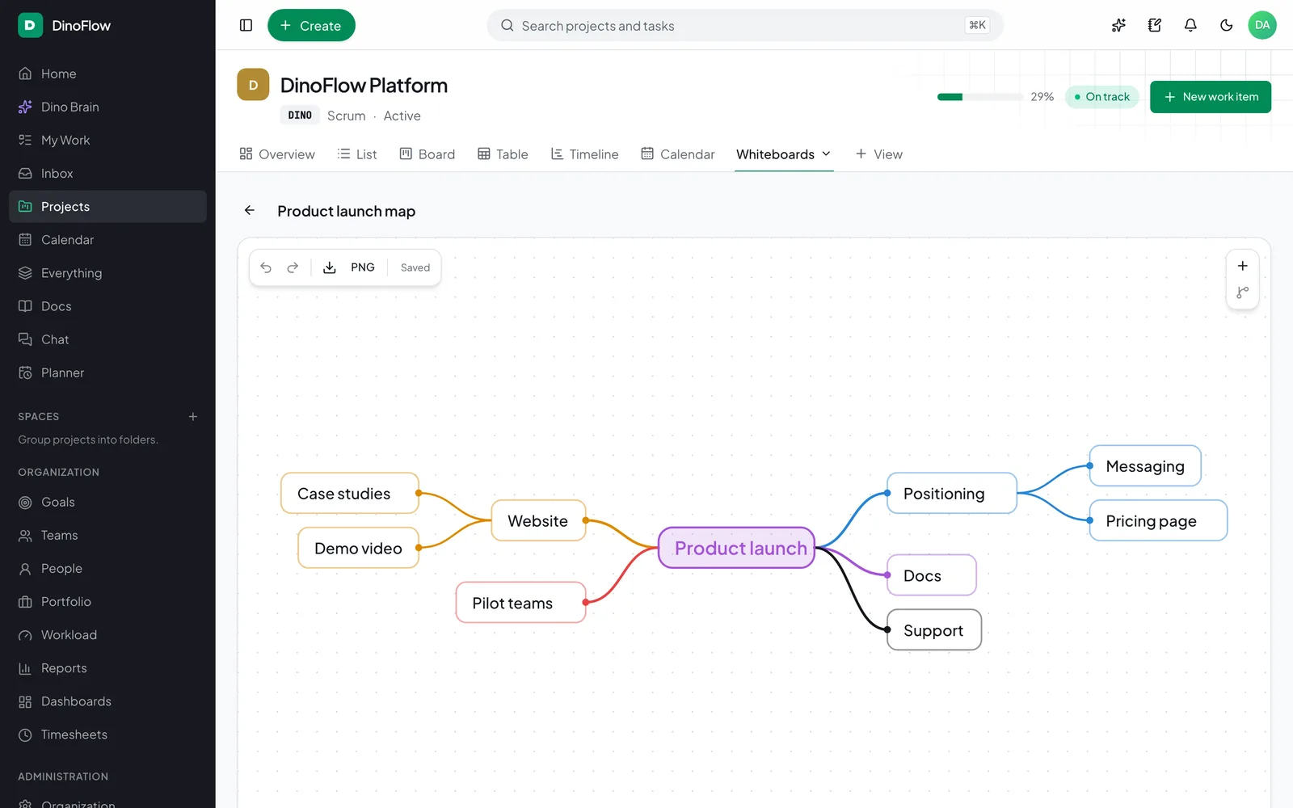The image size is (1293, 808).
Task: Add a new View tab
Action: coord(879,154)
